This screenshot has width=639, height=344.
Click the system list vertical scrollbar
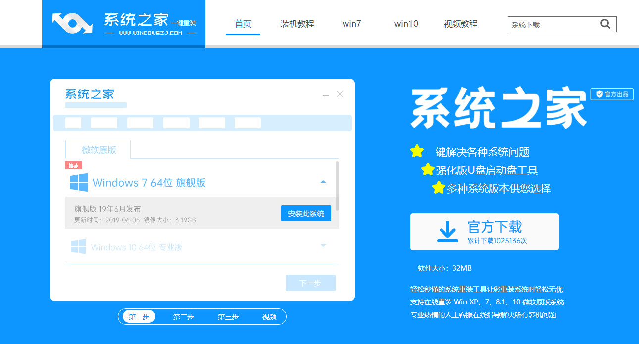coord(337,185)
